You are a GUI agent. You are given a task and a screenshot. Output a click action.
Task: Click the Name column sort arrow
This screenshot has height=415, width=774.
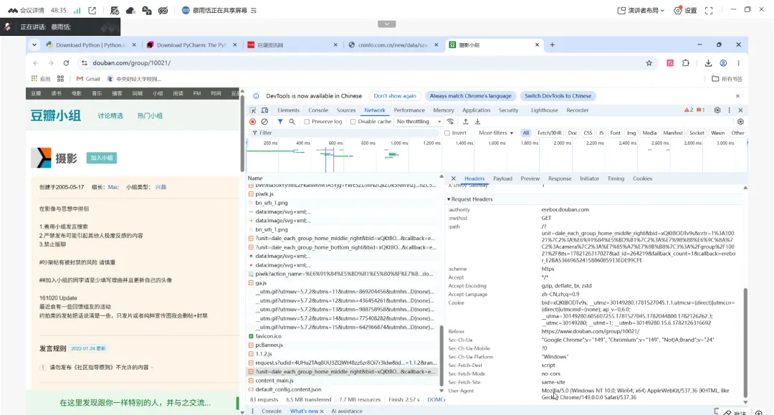(441, 176)
